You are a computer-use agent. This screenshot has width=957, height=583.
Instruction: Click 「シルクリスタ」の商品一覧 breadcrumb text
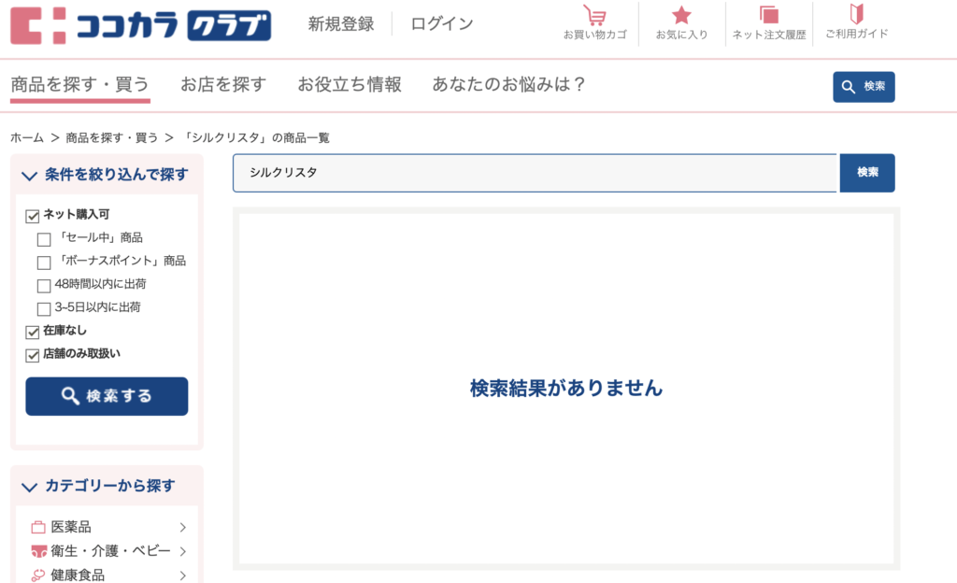pyautogui.click(x=256, y=138)
